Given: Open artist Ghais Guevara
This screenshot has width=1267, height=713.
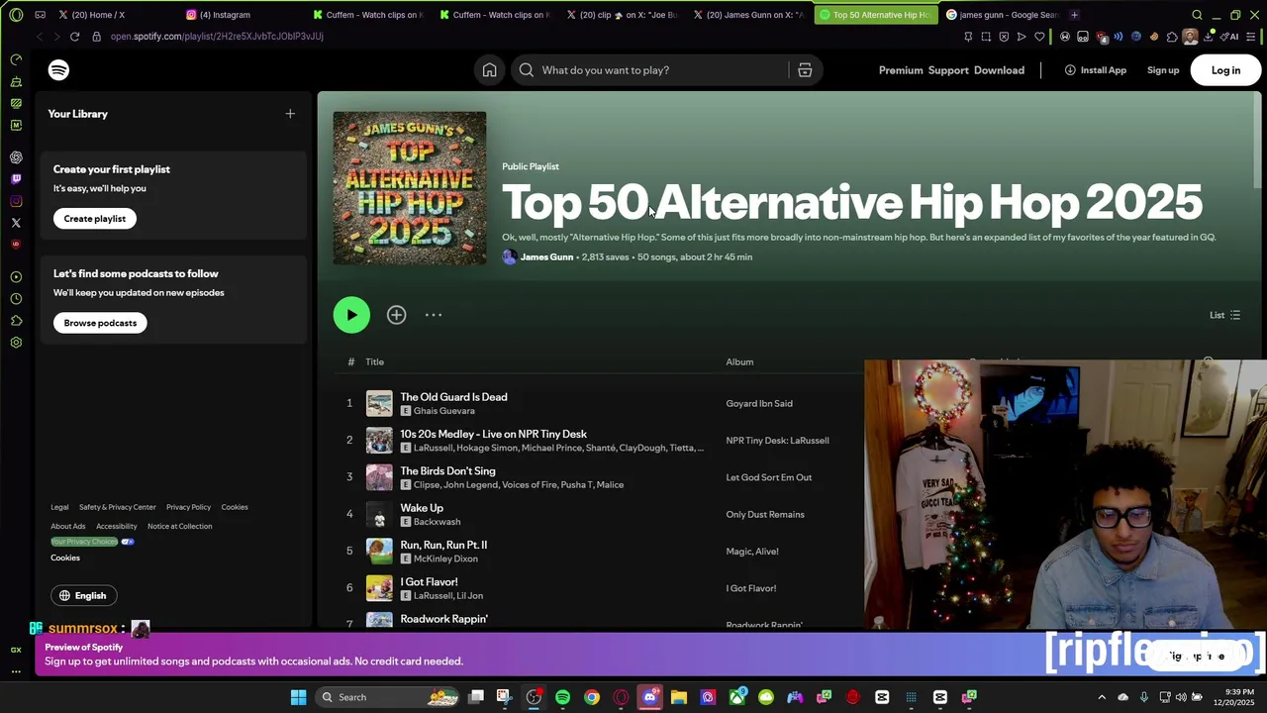Looking at the screenshot, I should [443, 411].
